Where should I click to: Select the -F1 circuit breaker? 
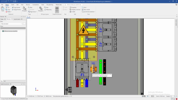tap(82, 69)
